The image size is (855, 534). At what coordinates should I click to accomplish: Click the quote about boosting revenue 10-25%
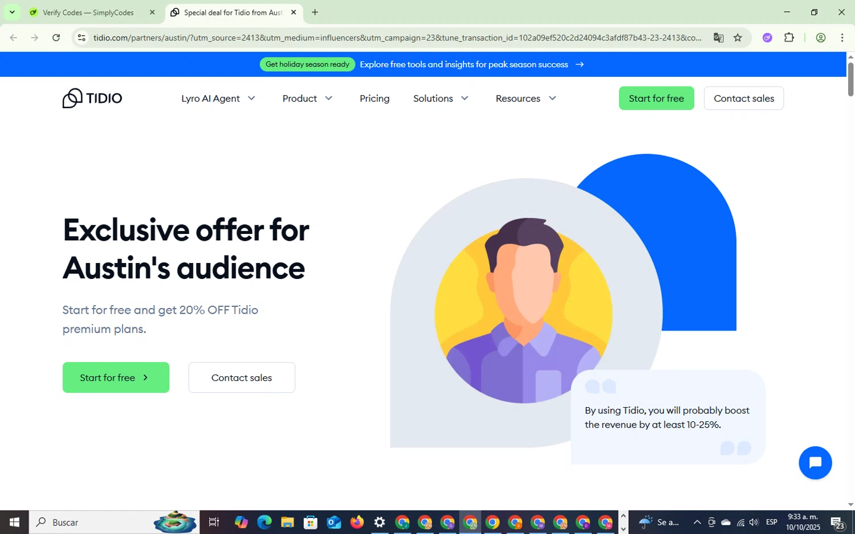667,417
